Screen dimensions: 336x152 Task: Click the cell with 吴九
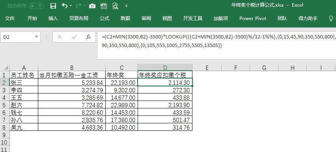tap(24, 127)
